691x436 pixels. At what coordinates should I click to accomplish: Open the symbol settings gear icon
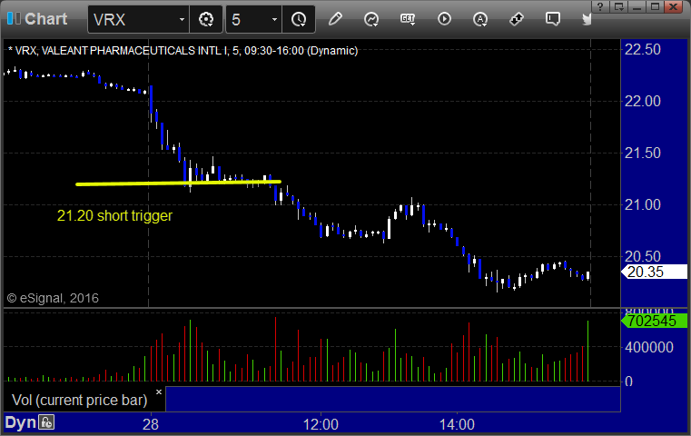[x=206, y=19]
